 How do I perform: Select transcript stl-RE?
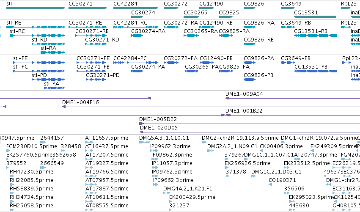pyautogui.click(x=14, y=23)
